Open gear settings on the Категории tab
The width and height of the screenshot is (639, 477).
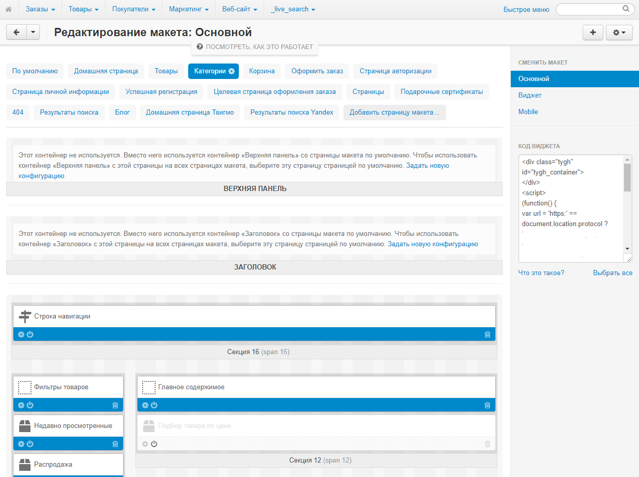point(231,71)
